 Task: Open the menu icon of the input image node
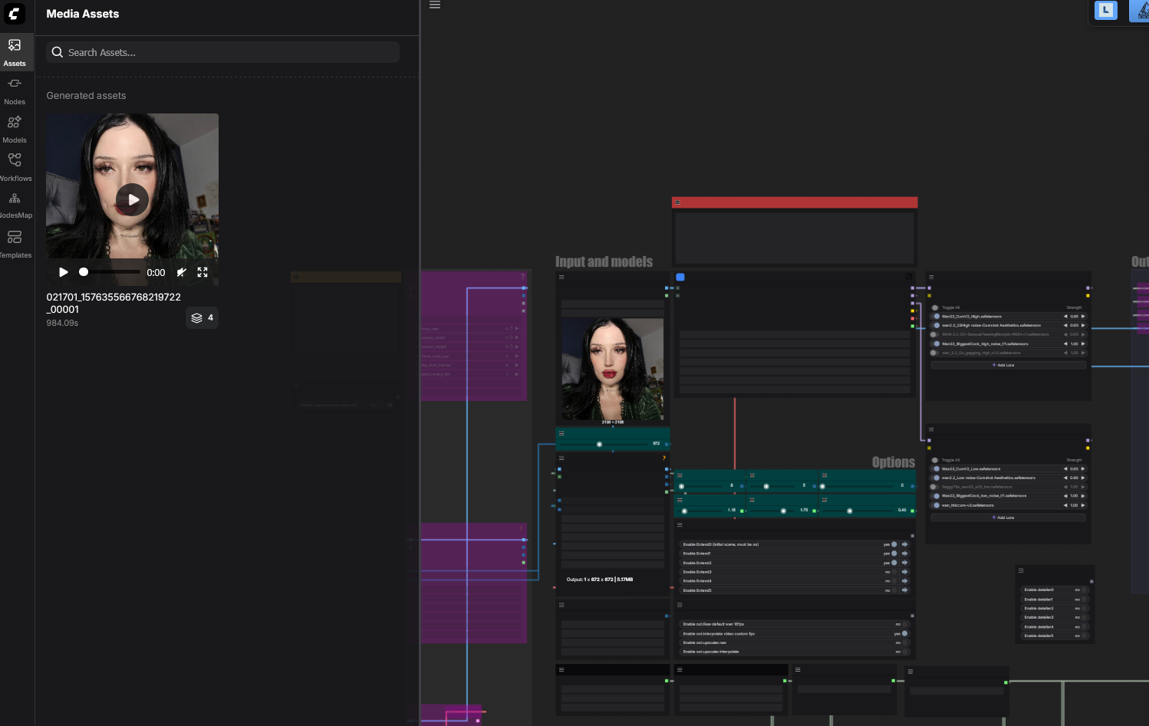pyautogui.click(x=561, y=277)
